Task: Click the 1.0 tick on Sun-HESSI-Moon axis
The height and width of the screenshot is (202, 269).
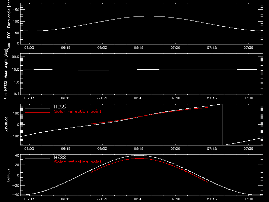Action: (x=16, y=82)
